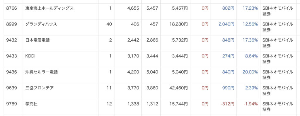Select 東京海上ホールディングス stock name
Image resolution: width=300 pixels, height=116 pixels.
pyautogui.click(x=49, y=8)
